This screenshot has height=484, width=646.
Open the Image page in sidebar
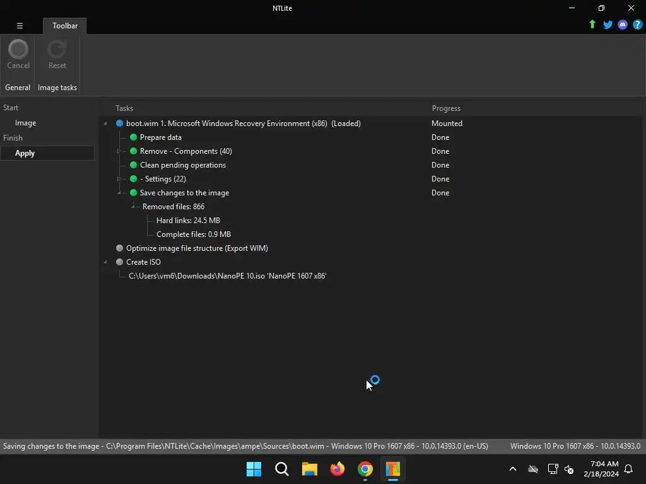pyautogui.click(x=25, y=123)
